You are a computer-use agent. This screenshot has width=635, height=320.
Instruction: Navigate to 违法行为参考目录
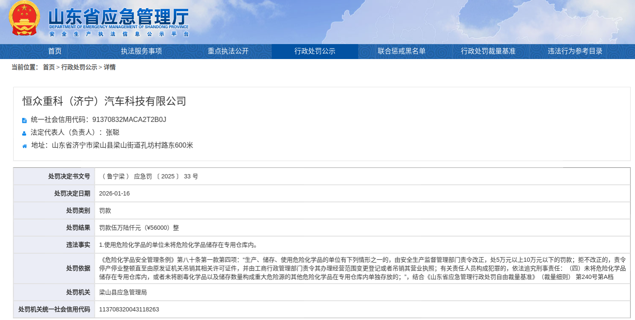[x=575, y=51]
